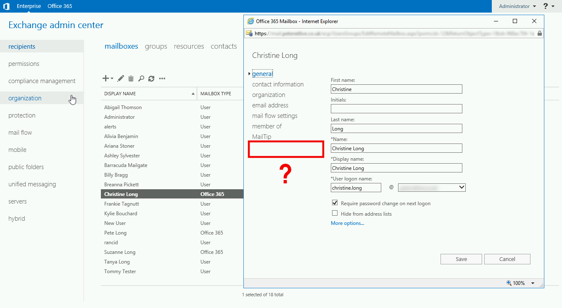This screenshot has width=562, height=308.
Task: Click the Name field in mailbox dialog
Action: [396, 148]
